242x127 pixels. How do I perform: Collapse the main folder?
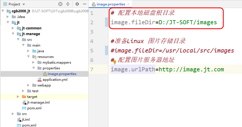[x=23, y=45]
